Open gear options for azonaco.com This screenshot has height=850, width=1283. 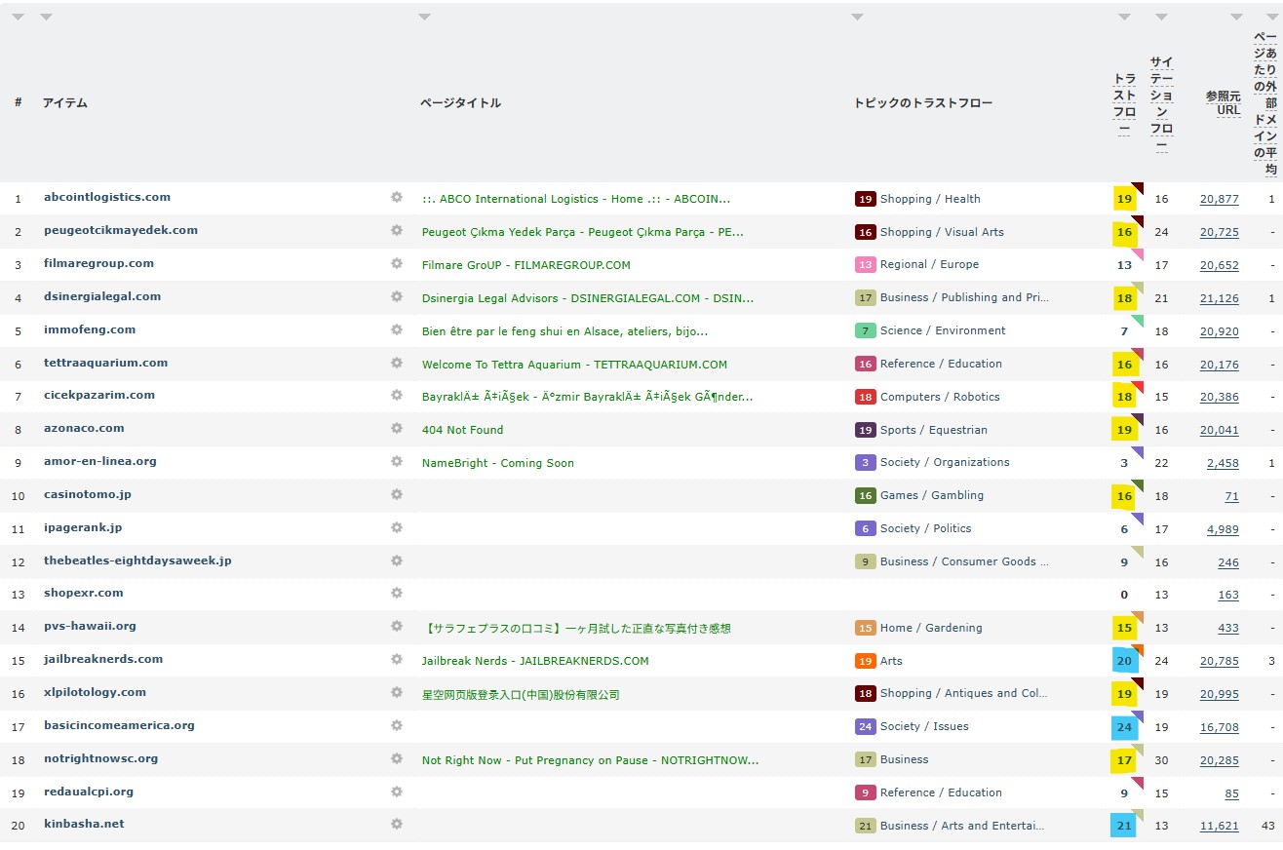coord(397,428)
